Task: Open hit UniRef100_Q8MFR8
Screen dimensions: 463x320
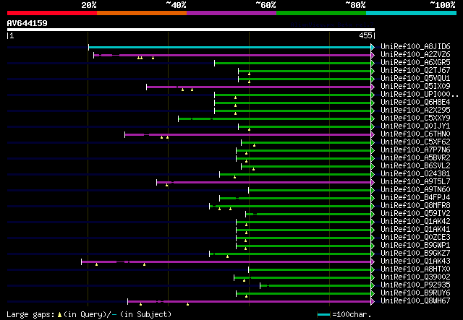Action: (x=415, y=206)
